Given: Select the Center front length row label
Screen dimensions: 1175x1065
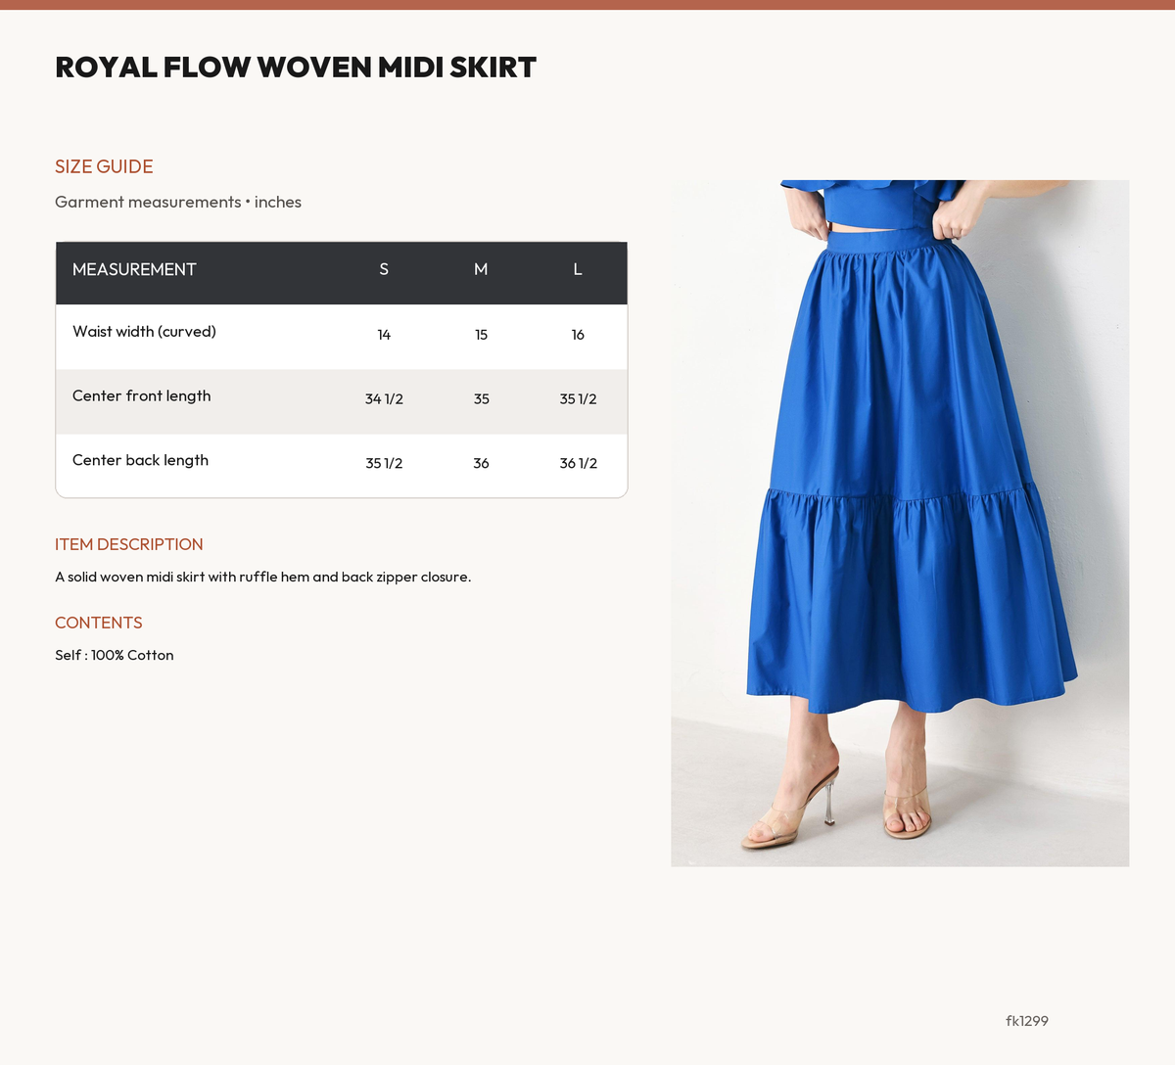Looking at the screenshot, I should point(142,396).
